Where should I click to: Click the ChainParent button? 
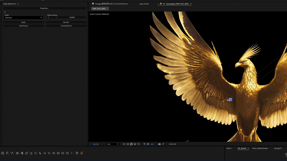pos(24,26)
